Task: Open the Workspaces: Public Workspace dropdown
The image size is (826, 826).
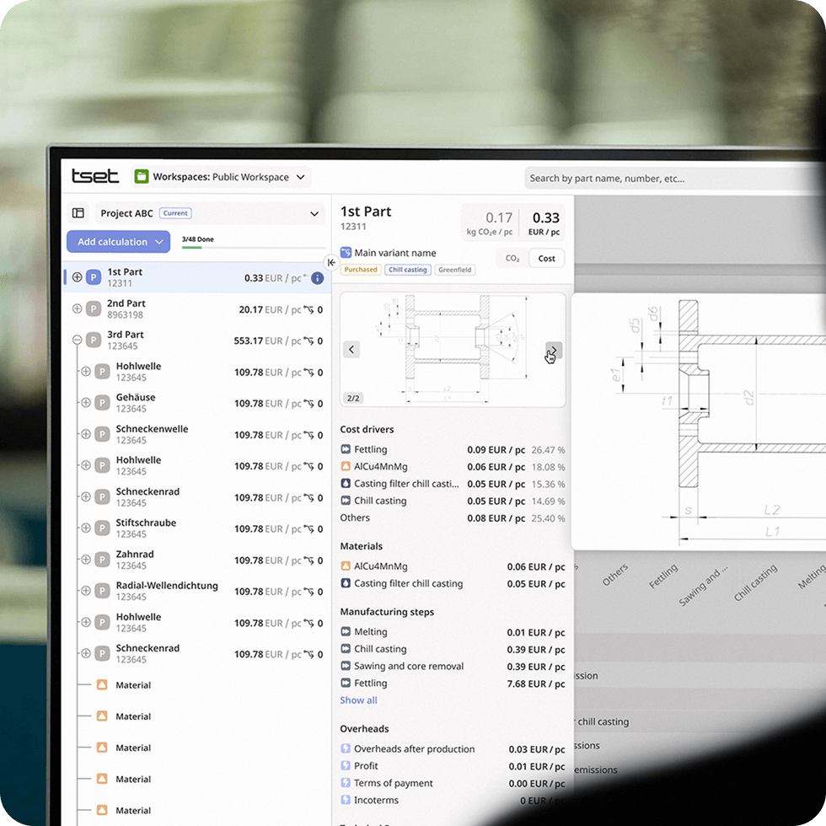Action: coord(221,177)
